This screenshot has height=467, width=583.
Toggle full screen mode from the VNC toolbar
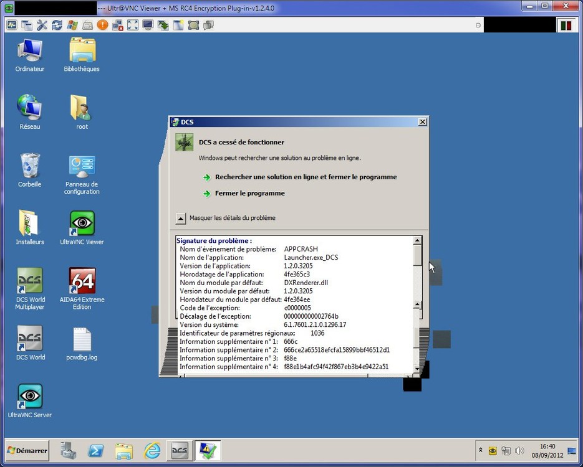point(132,25)
